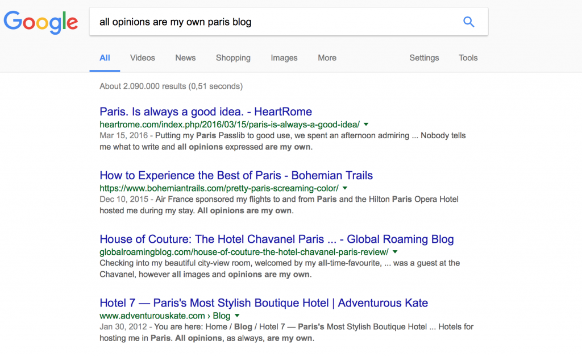
Task: Switch to the Images tab
Action: click(284, 58)
